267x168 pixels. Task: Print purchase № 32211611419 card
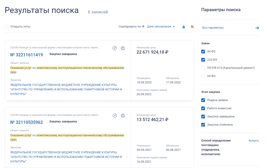click(x=123, y=48)
